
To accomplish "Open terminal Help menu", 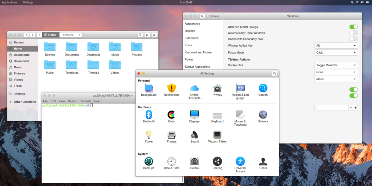I will point(97,101).
